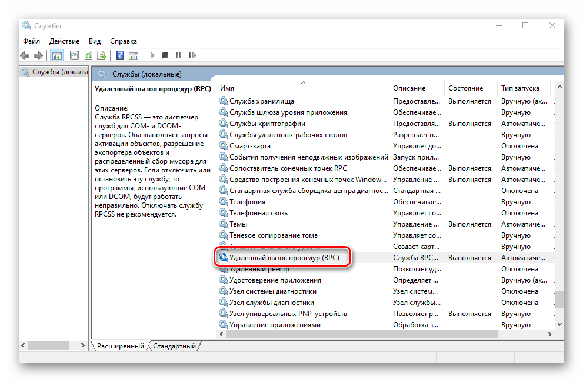Image resolution: width=583 pixels, height=382 pixels.
Task: Select Службы (локальные) in the left tree
Action: coord(54,71)
